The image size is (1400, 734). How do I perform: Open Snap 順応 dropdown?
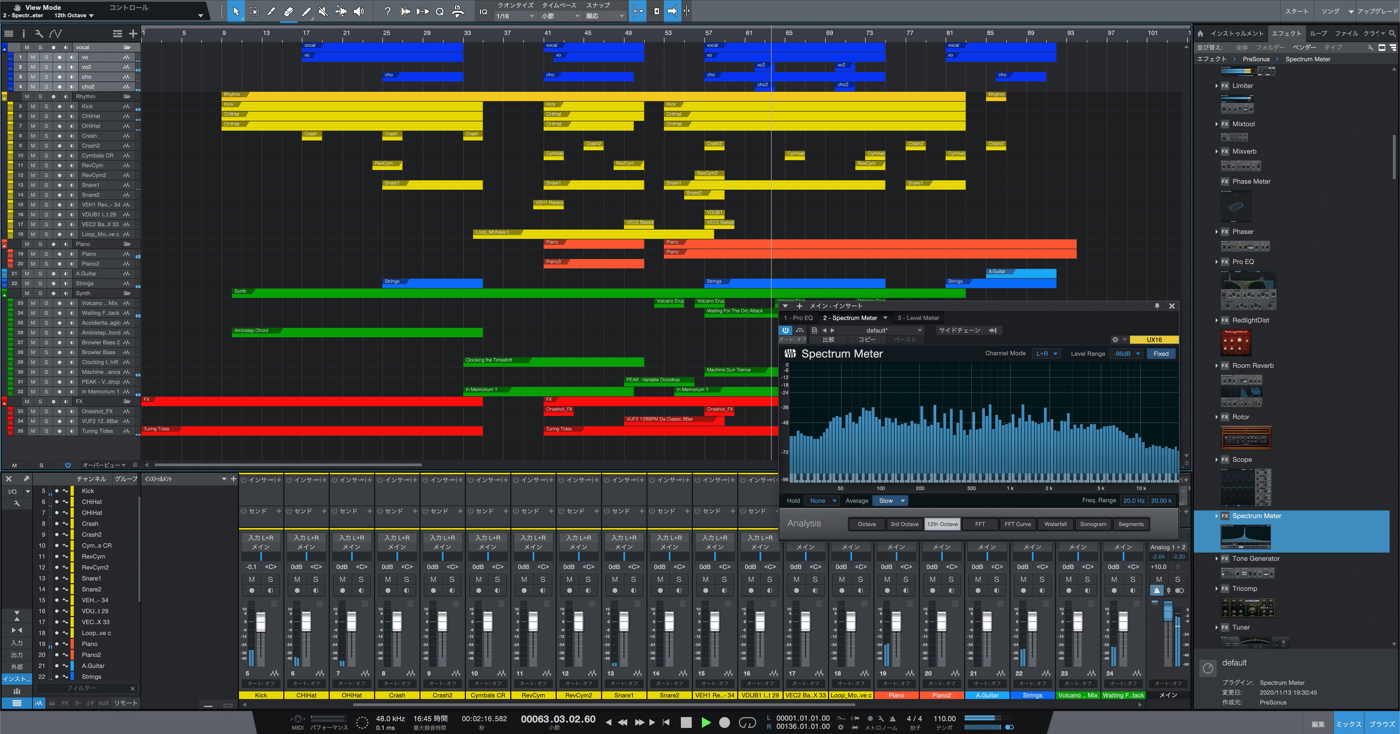pos(604,16)
